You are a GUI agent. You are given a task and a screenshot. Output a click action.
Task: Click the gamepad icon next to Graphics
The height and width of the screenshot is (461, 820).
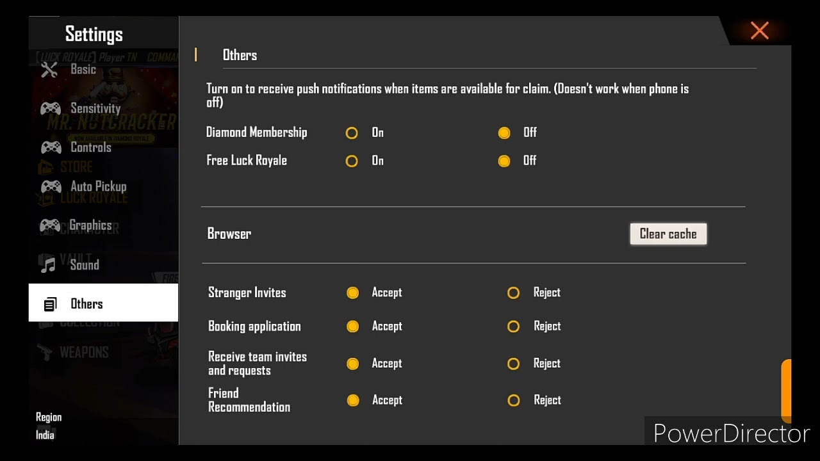tap(51, 225)
